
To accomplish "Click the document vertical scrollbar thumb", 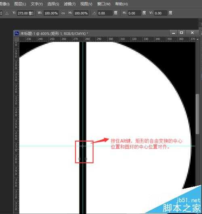I will (197, 114).
